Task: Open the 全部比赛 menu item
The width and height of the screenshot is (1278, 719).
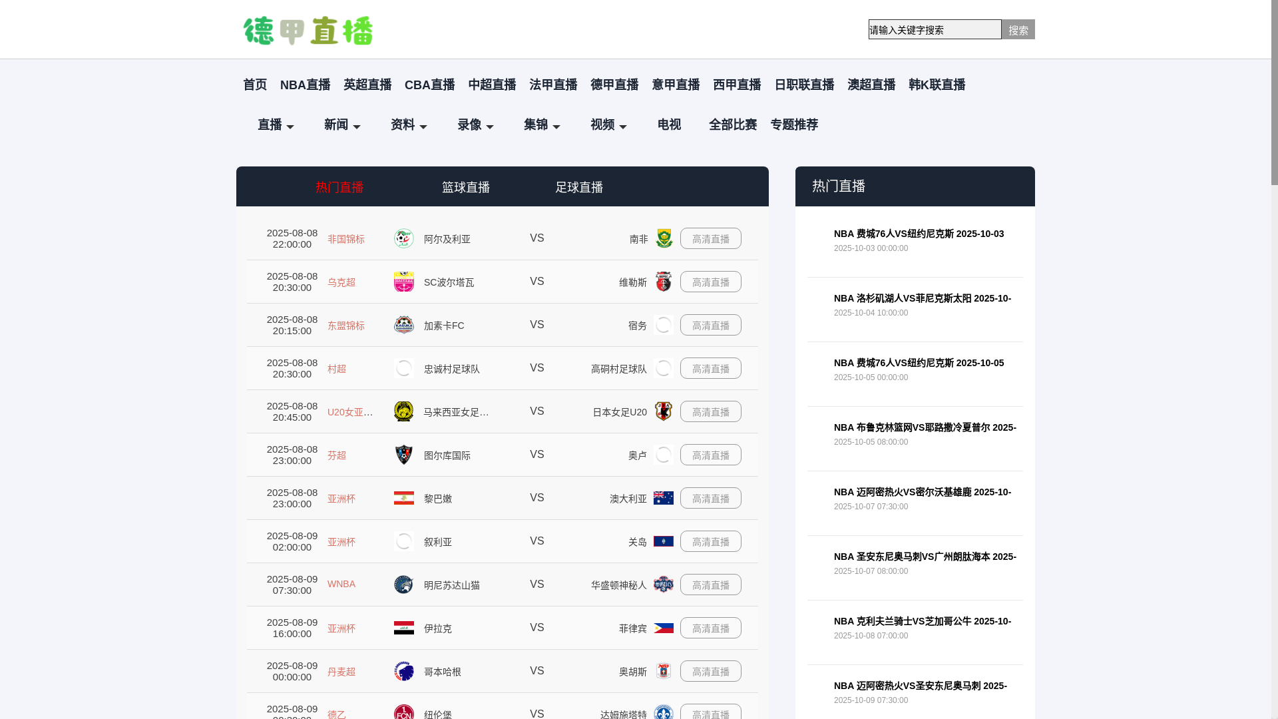Action: click(733, 124)
